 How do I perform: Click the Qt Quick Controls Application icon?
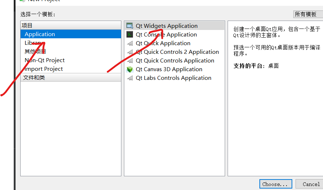click(130, 61)
